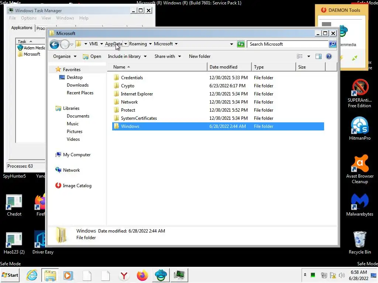Viewport: 378px width, 283px height.
Task: Open the recent pages dropdown arrow
Action: (72, 45)
